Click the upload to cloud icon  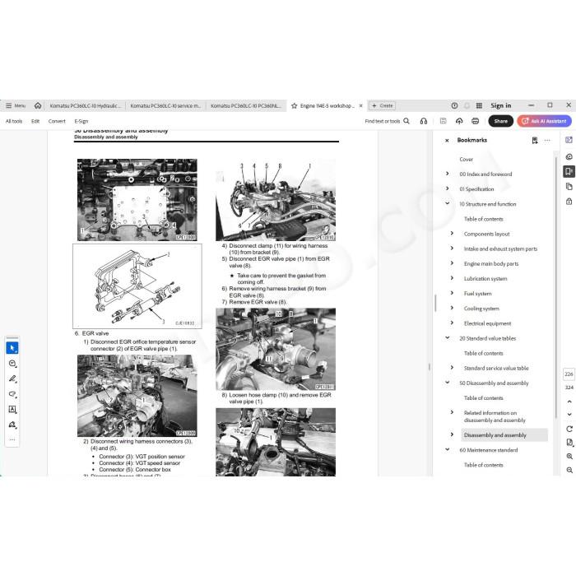[x=459, y=121]
